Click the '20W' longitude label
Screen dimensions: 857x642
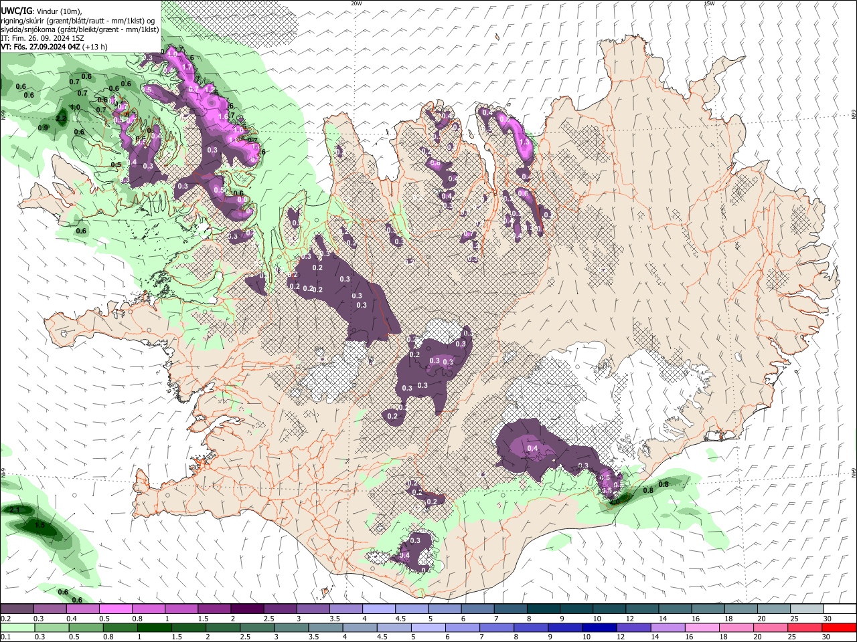pos(356,3)
